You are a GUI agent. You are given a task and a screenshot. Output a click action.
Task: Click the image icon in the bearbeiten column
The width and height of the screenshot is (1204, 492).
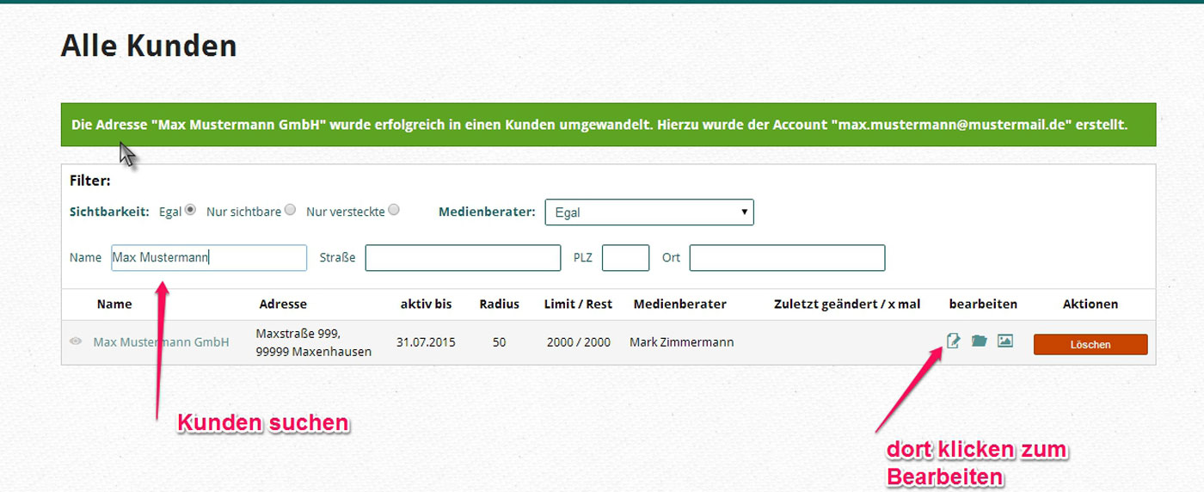coord(1004,341)
